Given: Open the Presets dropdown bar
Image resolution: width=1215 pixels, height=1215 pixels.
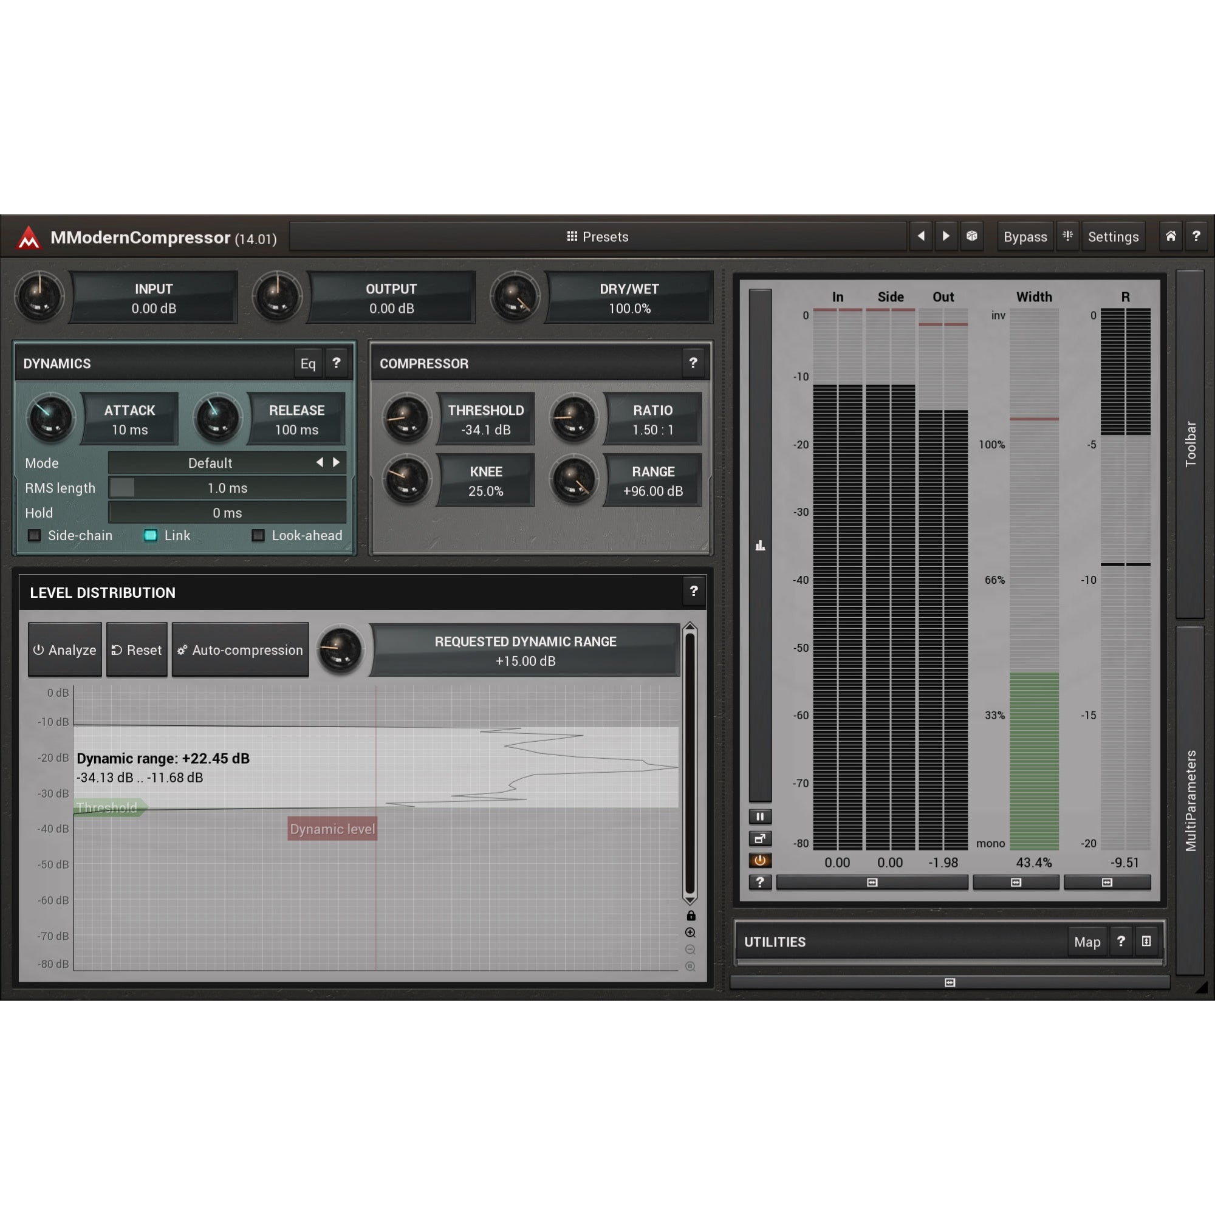Looking at the screenshot, I should point(597,236).
